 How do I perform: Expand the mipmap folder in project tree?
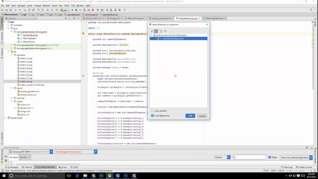pos(11,98)
